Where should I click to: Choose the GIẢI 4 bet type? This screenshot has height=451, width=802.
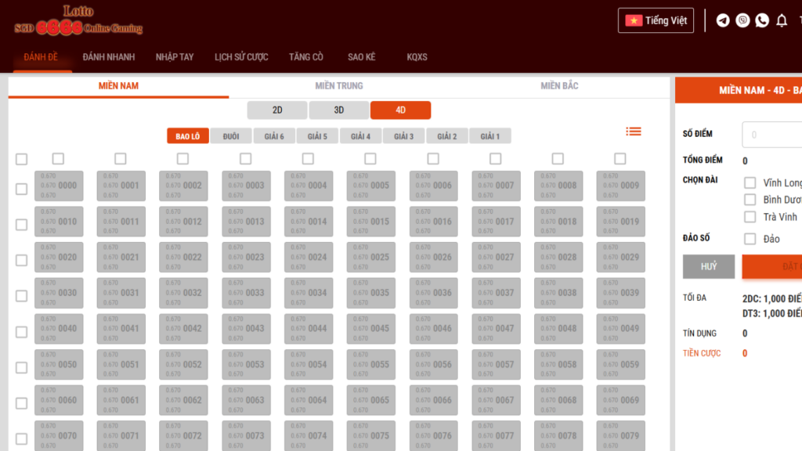click(360, 136)
